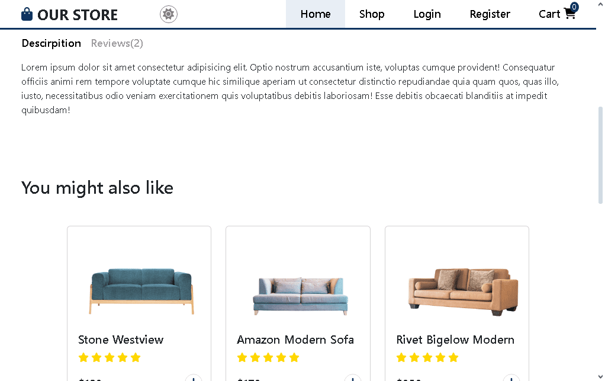Click the Login link
Viewport: 605px width, 381px height.
(x=427, y=14)
